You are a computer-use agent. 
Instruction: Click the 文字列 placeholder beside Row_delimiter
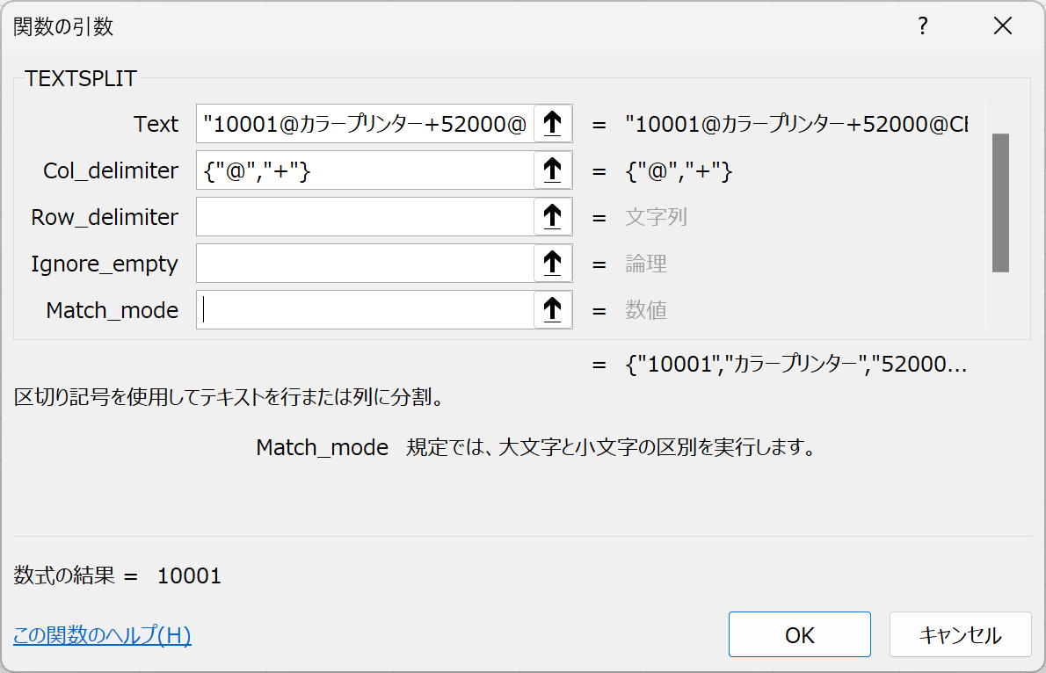click(656, 217)
